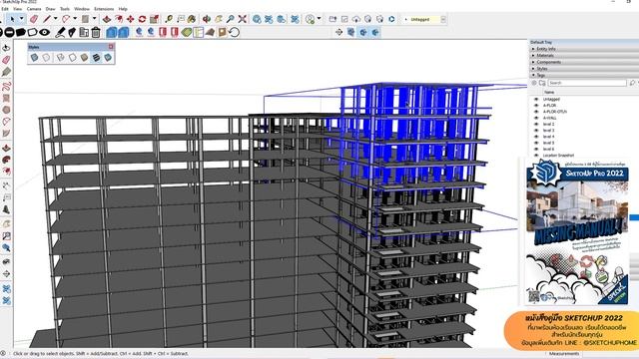The image size is (639, 359).
Task: Pick the Tape Measure tool in top toolbar
Action: coord(169,19)
